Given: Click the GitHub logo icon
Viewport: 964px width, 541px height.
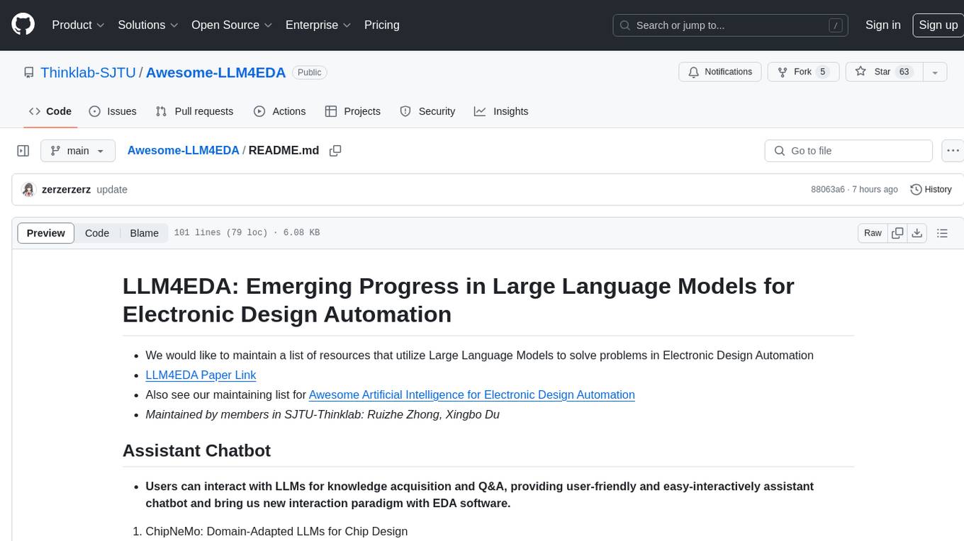Looking at the screenshot, I should pos(23,25).
